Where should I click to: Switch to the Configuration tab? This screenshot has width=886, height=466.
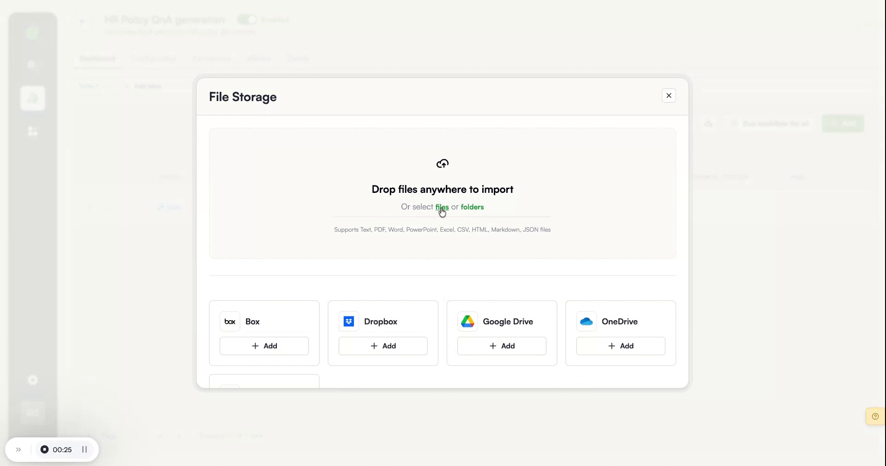[x=154, y=59]
